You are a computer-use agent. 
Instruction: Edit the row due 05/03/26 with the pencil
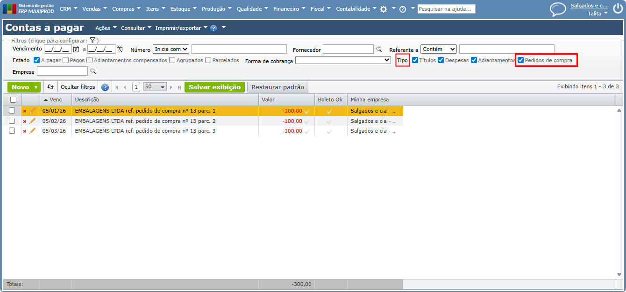(32, 131)
